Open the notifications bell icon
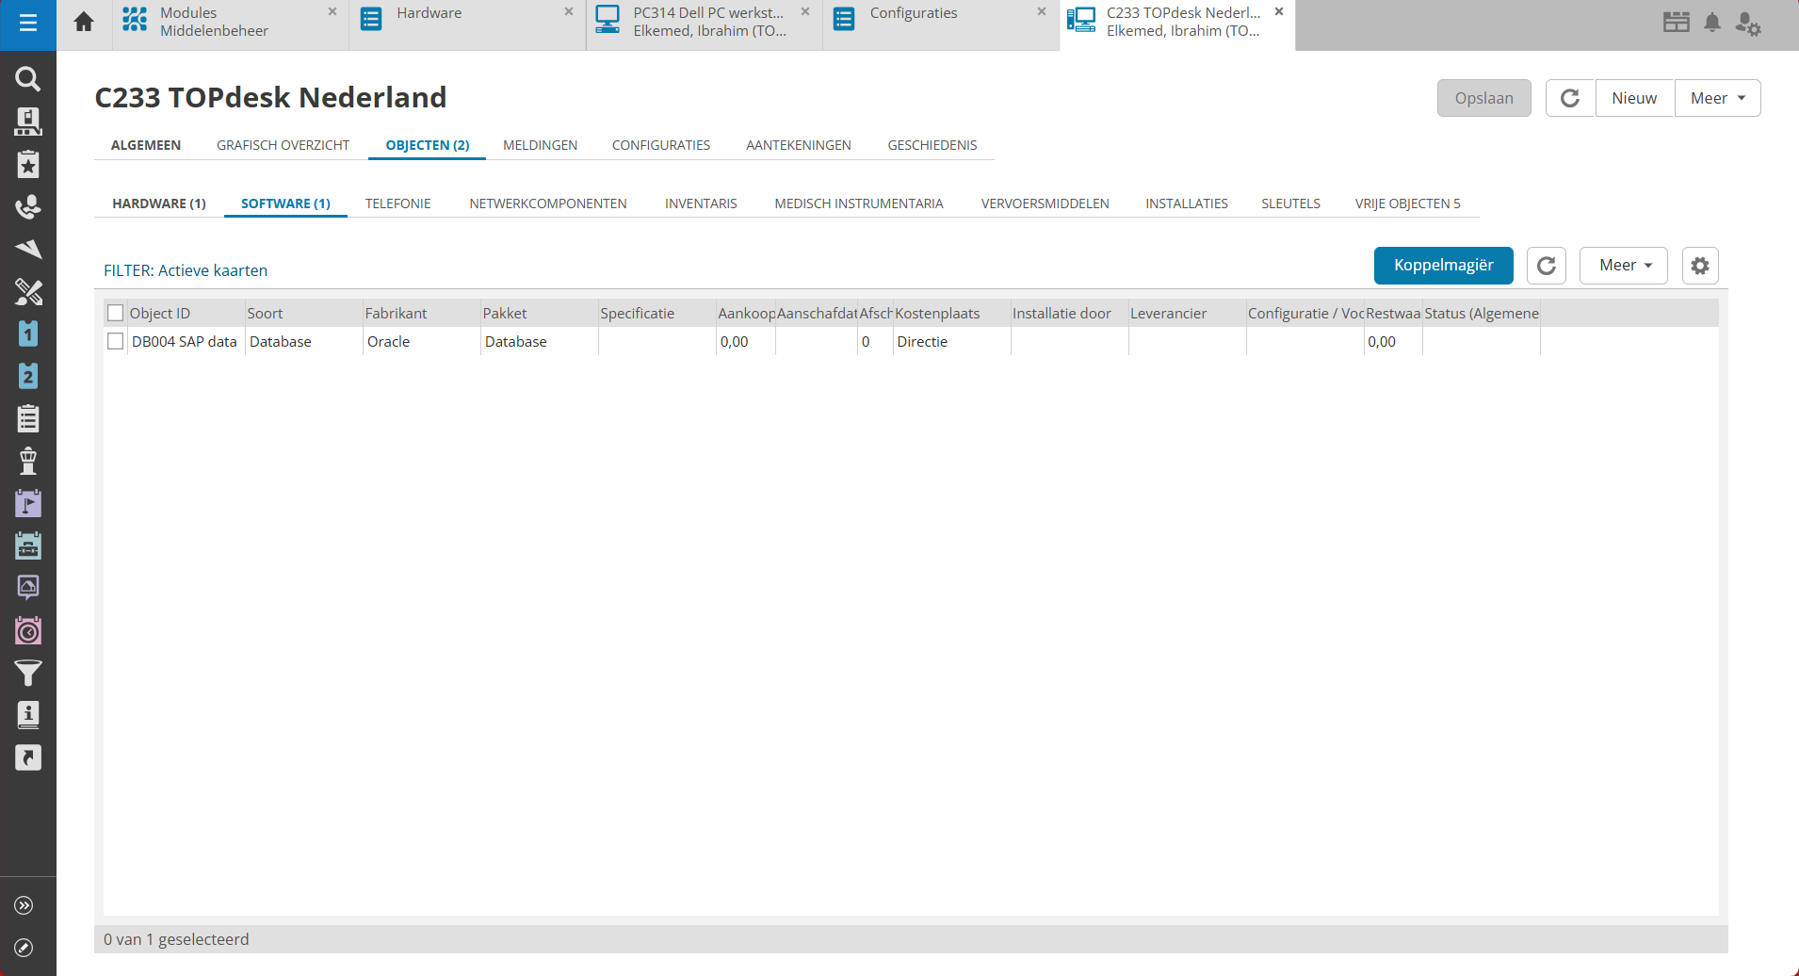The width and height of the screenshot is (1799, 976). point(1712,23)
